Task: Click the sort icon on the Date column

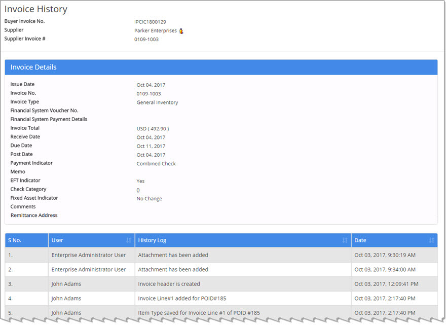Action: click(431, 240)
